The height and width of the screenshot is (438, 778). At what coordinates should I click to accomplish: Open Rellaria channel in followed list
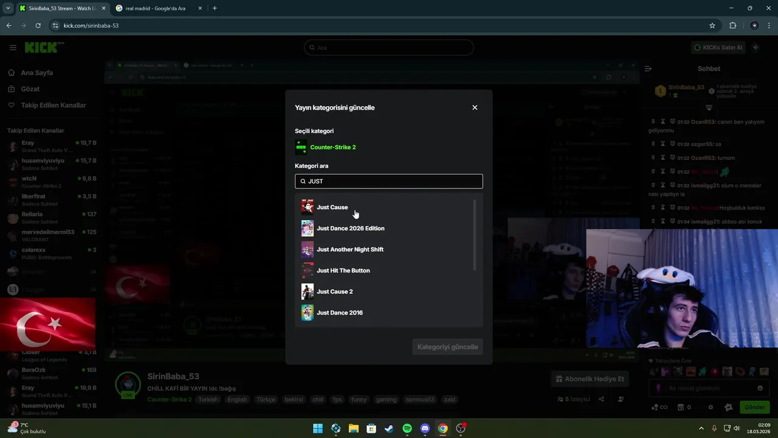coord(52,218)
